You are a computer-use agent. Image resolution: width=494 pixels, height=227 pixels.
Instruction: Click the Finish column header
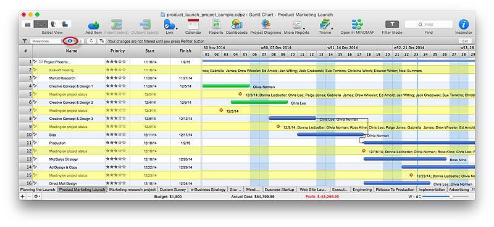[186, 51]
